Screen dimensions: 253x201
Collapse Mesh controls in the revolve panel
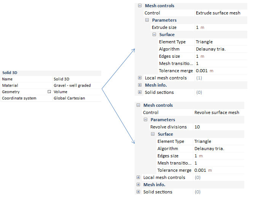[x=138, y=105]
